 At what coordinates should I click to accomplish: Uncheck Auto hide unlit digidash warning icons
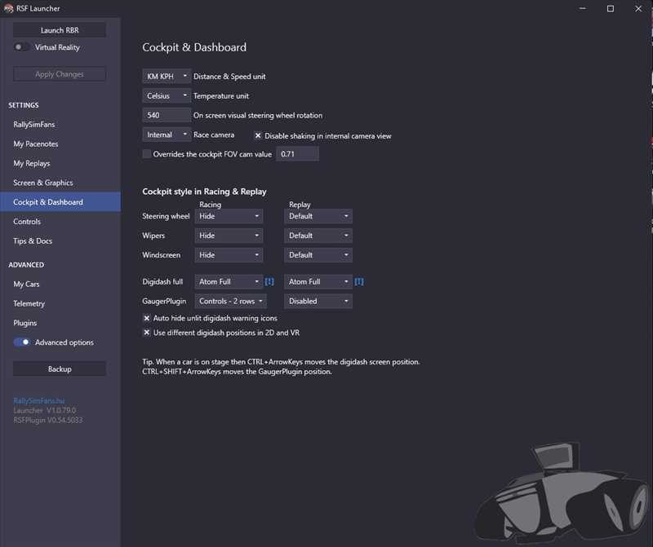(x=147, y=318)
